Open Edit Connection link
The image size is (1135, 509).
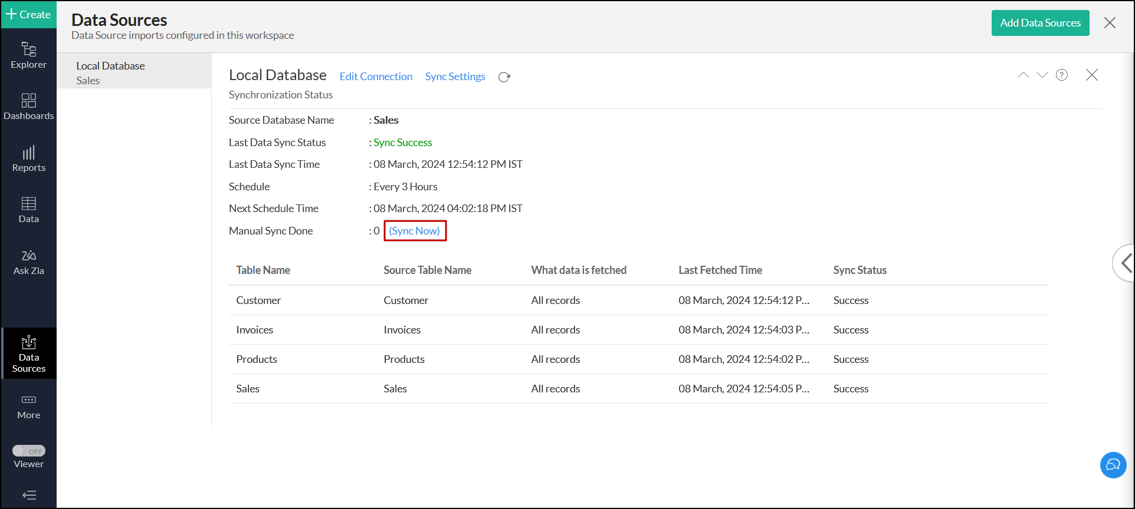[x=376, y=77]
